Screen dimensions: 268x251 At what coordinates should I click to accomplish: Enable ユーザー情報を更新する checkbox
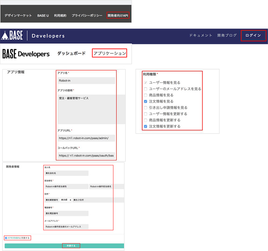[145, 114]
